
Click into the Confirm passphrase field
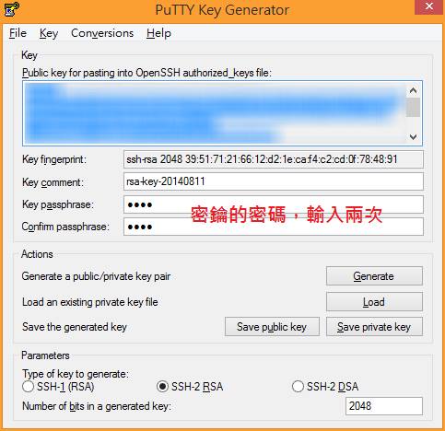[x=274, y=227]
